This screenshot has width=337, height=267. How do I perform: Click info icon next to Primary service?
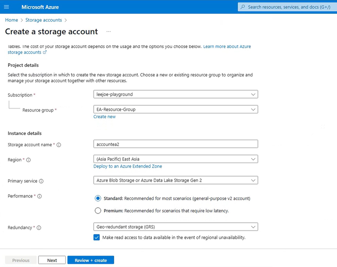(41, 181)
